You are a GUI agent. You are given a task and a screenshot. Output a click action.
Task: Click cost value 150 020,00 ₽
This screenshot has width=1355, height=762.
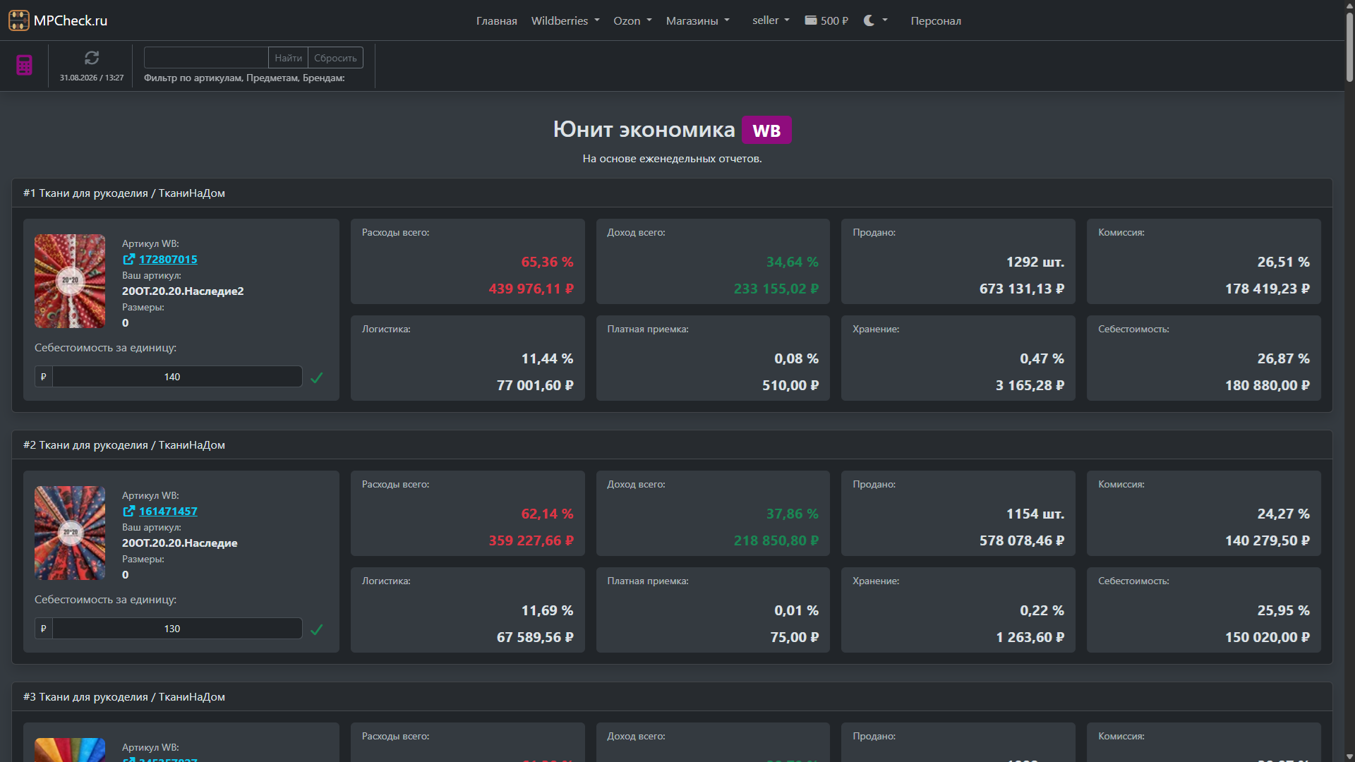[x=1267, y=637]
